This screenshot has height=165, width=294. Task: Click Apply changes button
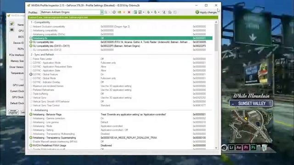(x=206, y=12)
